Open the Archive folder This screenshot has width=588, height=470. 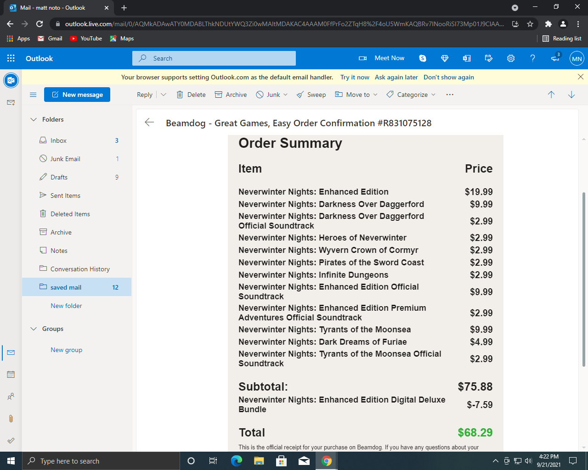tap(77, 232)
